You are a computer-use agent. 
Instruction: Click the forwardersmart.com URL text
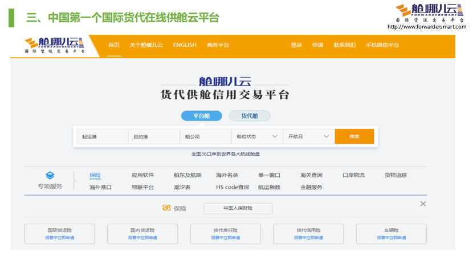click(x=427, y=27)
